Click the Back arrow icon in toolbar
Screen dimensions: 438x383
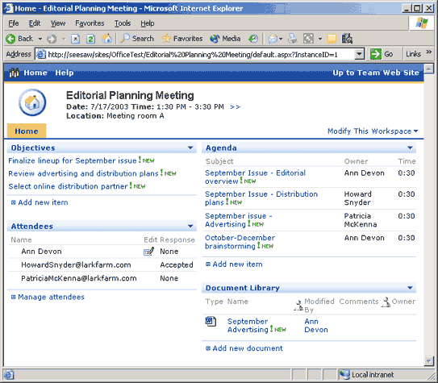click(10, 39)
